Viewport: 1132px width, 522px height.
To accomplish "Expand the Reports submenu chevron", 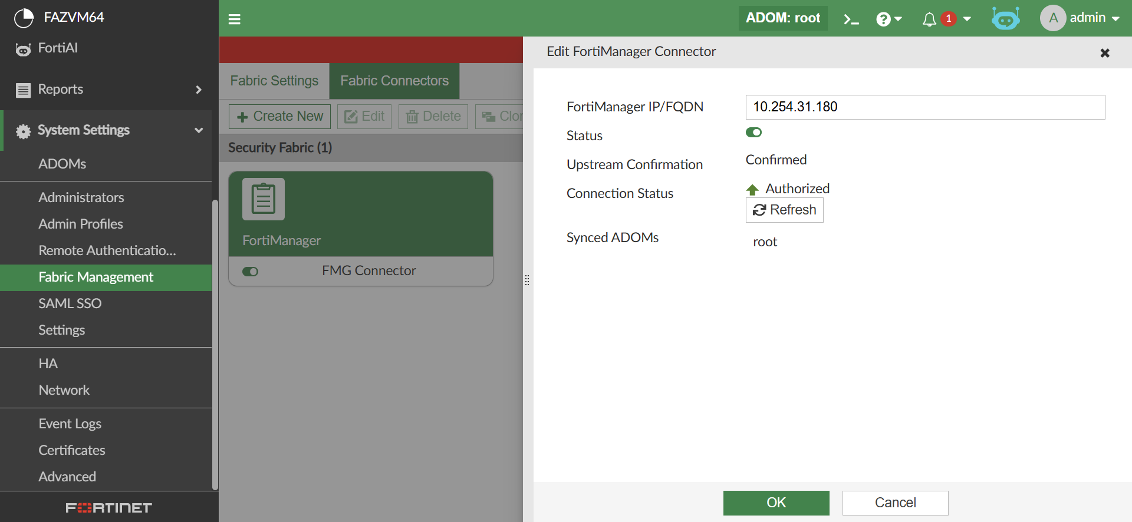I will (199, 90).
